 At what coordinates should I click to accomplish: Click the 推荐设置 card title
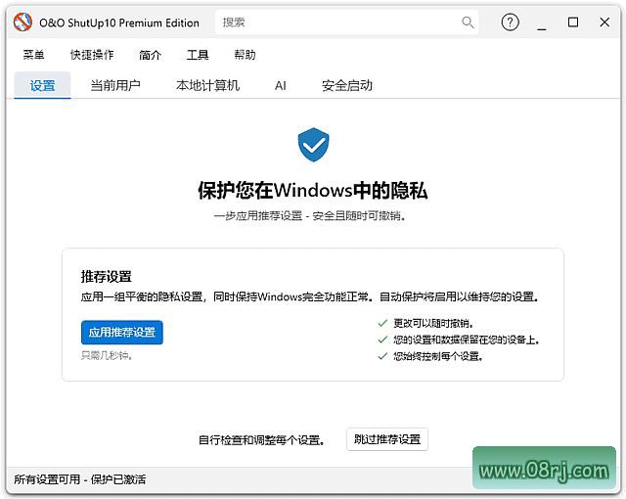pos(107,276)
